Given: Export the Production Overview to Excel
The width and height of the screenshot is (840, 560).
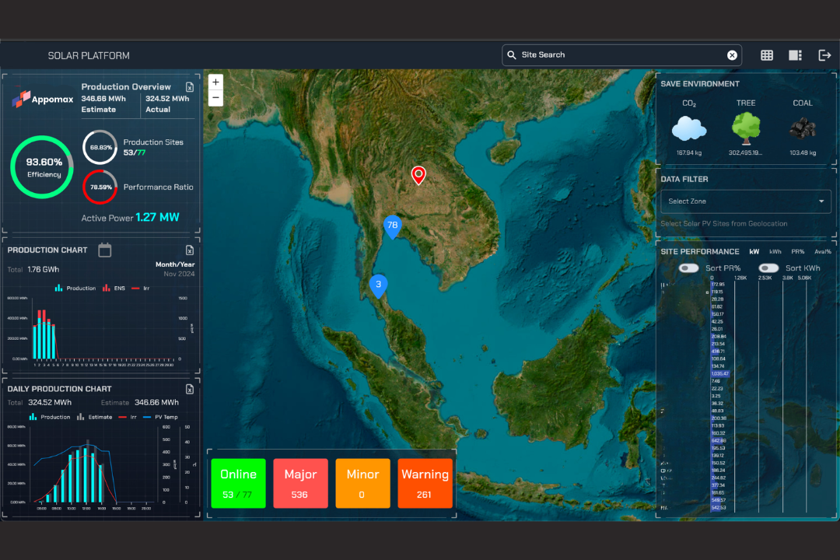Looking at the screenshot, I should click(x=190, y=87).
